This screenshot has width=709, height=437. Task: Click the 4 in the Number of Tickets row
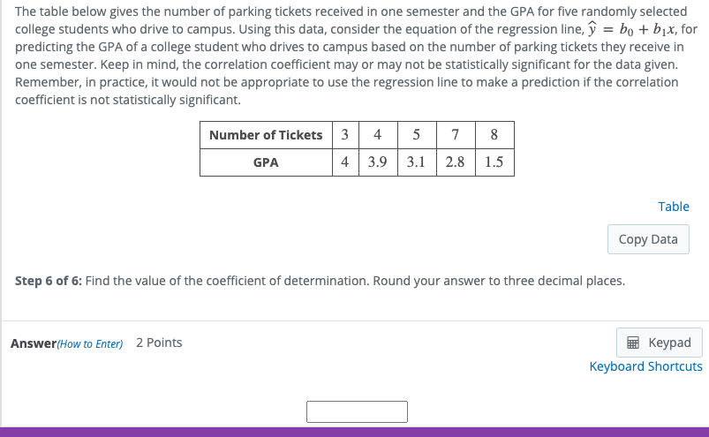(x=378, y=135)
